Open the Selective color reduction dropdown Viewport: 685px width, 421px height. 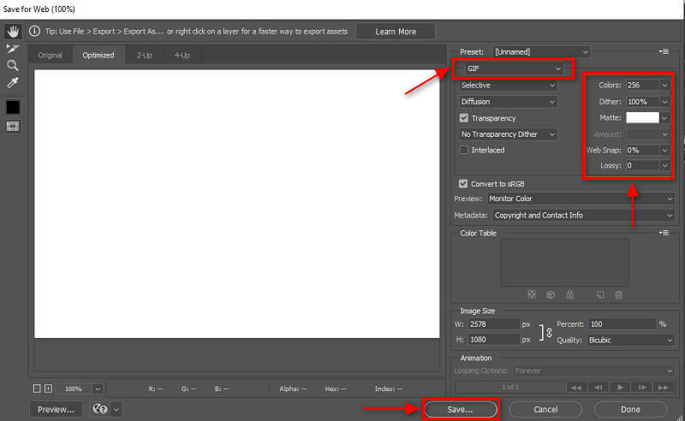tap(508, 86)
